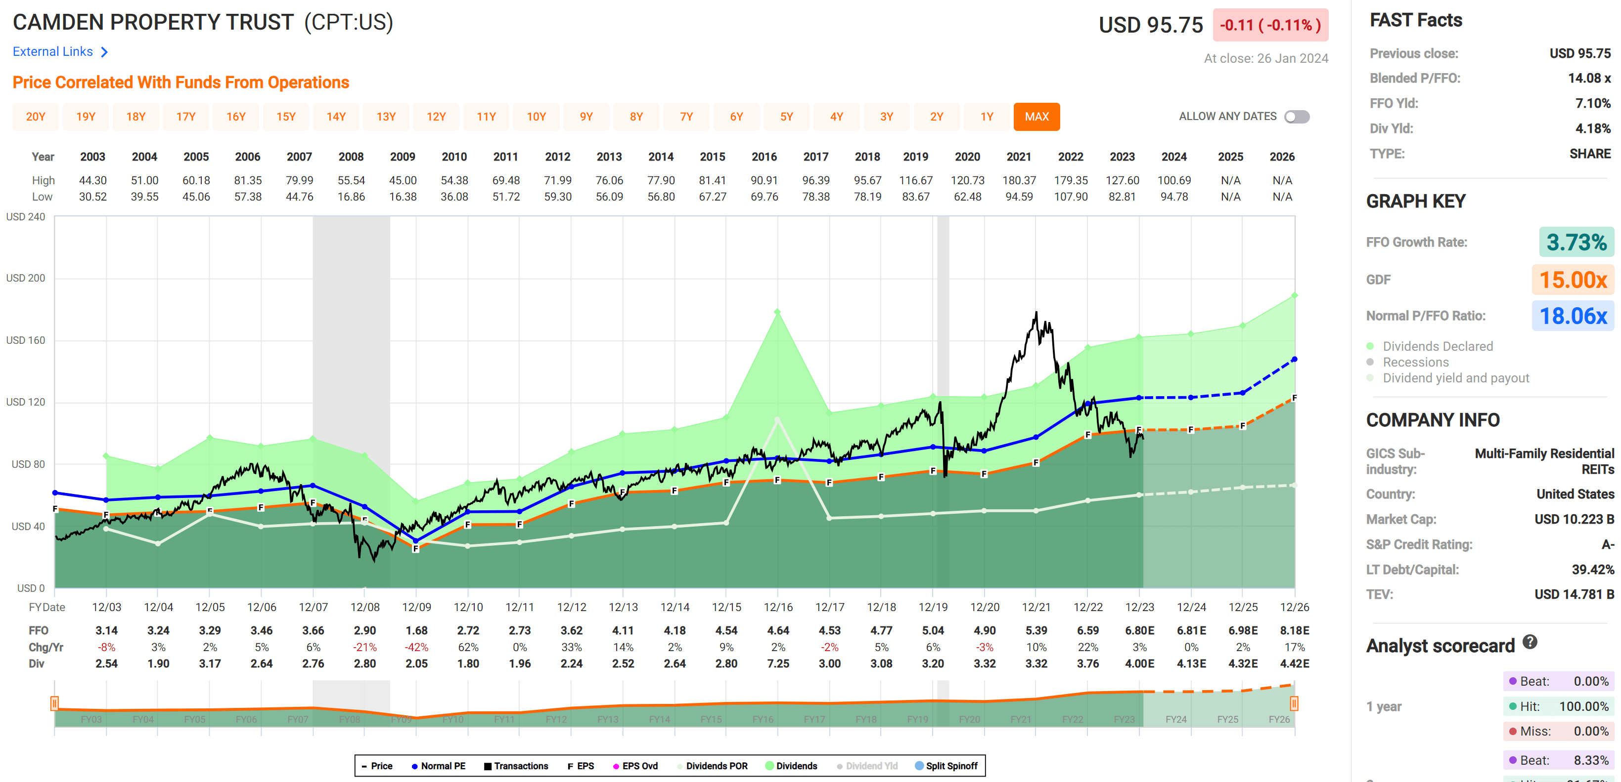The height and width of the screenshot is (782, 1621).
Task: Click the Price legend line marker
Action: pyautogui.click(x=364, y=766)
